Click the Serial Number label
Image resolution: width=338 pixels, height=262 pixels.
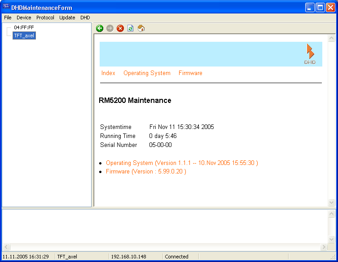119,145
